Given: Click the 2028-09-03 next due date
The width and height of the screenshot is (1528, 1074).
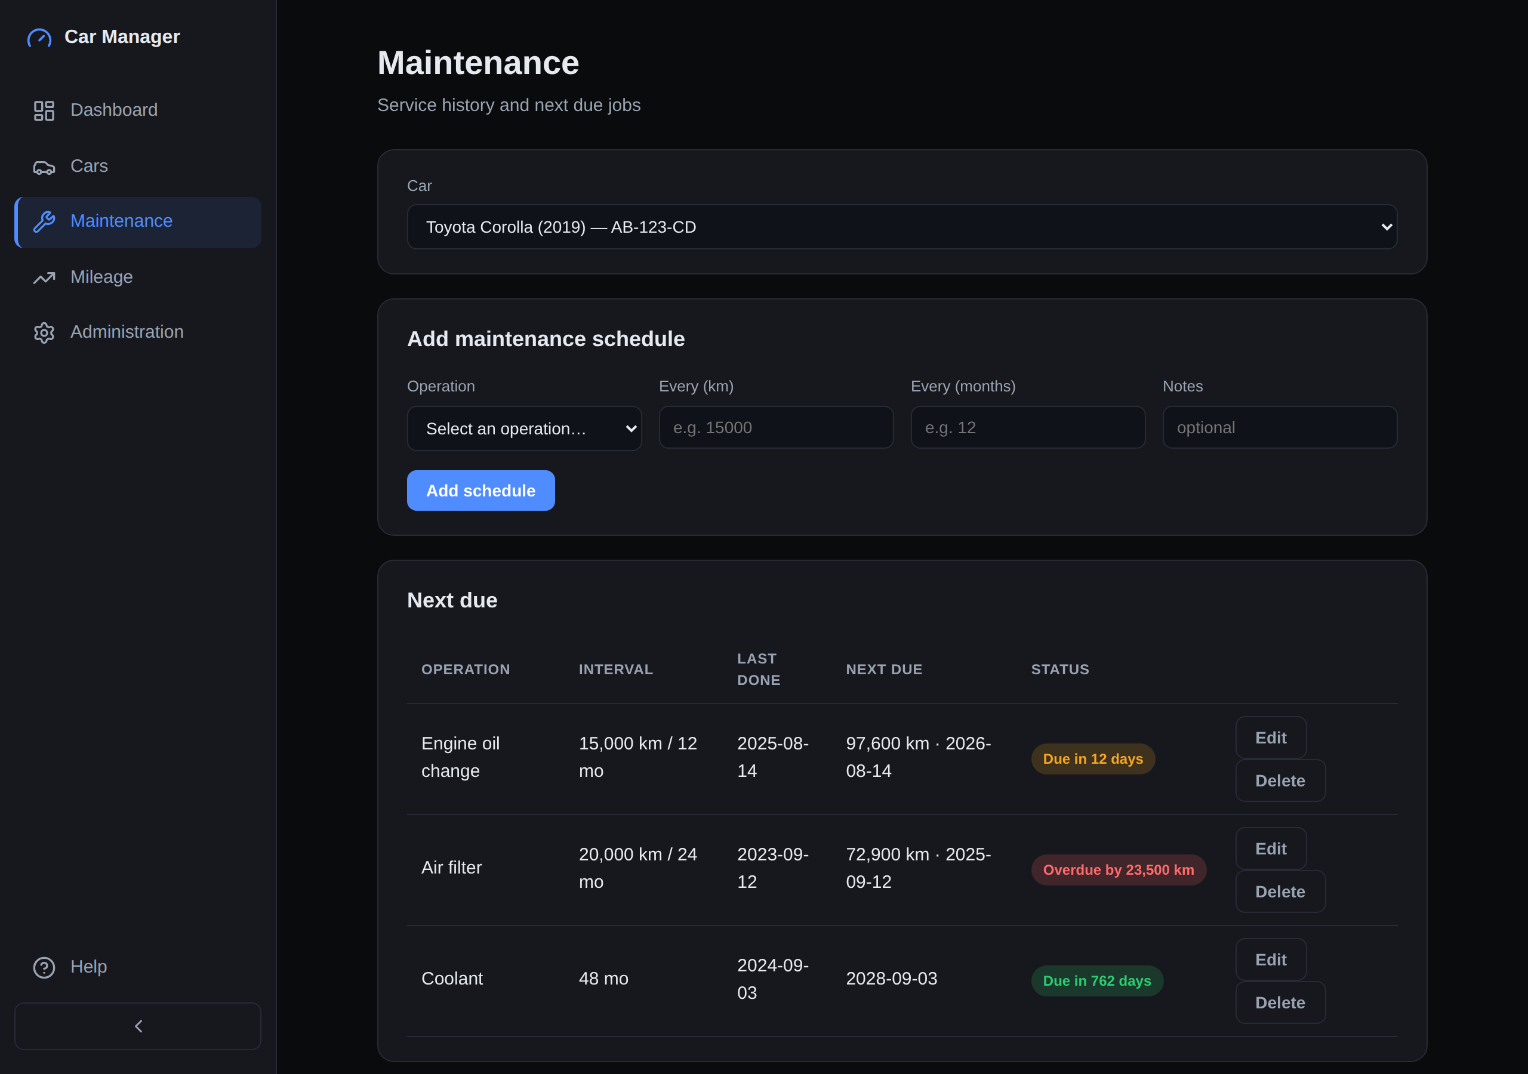Looking at the screenshot, I should [x=891, y=979].
